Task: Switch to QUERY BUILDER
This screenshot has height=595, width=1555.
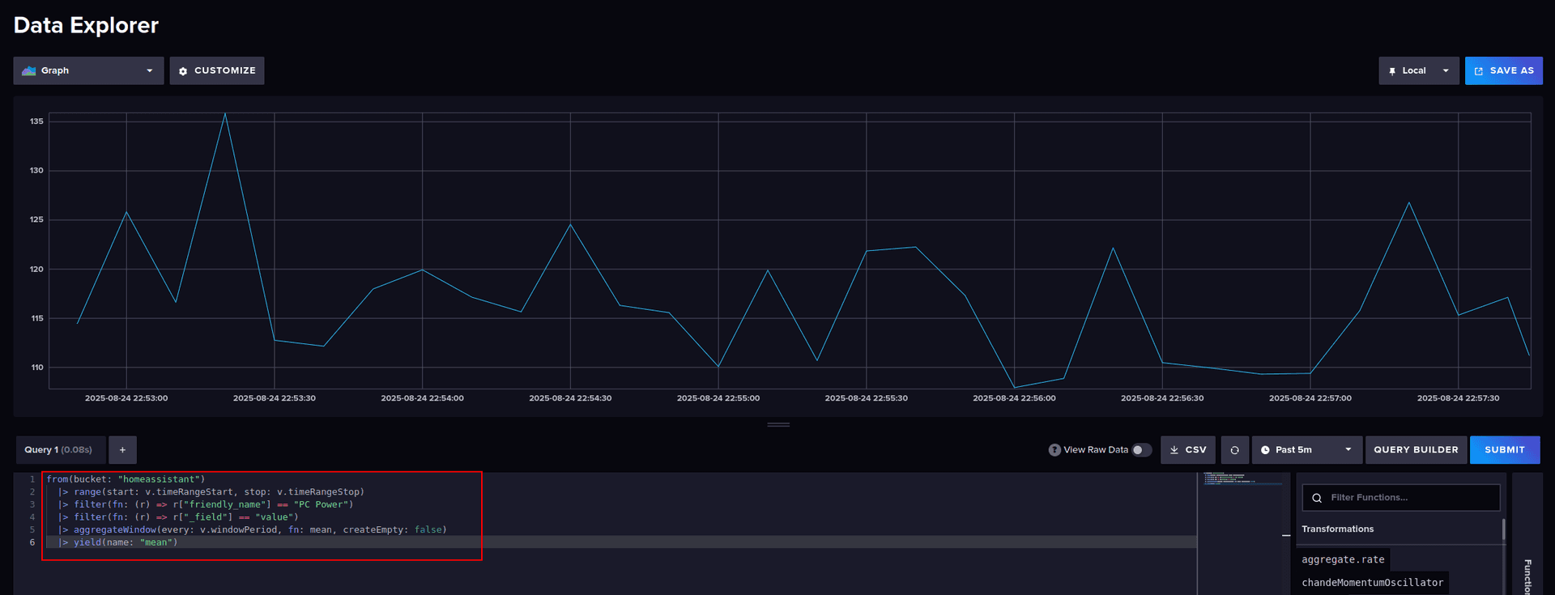Action: pos(1416,450)
